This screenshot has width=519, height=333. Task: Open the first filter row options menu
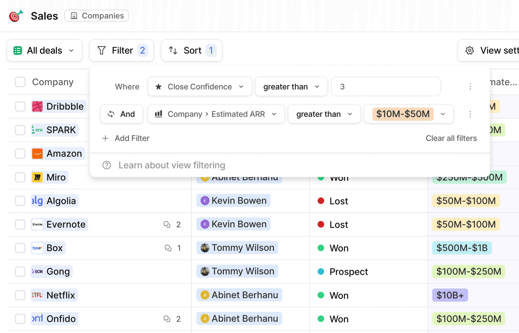(x=470, y=86)
